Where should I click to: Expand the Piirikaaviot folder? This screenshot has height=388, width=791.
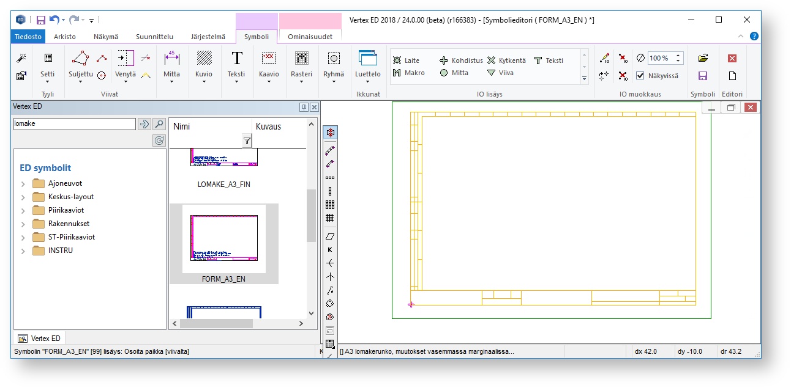click(23, 210)
